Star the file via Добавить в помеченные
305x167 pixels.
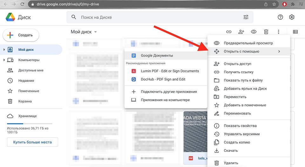tap(245, 105)
